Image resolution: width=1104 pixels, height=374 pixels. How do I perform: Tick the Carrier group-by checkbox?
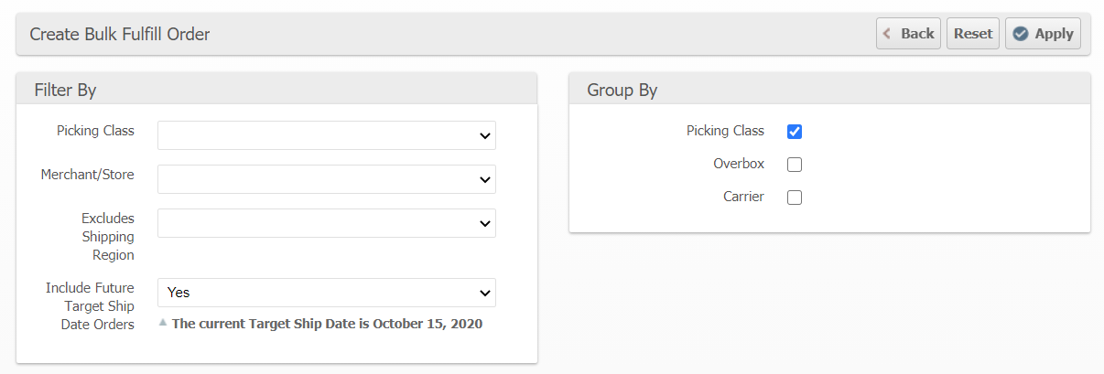click(795, 198)
